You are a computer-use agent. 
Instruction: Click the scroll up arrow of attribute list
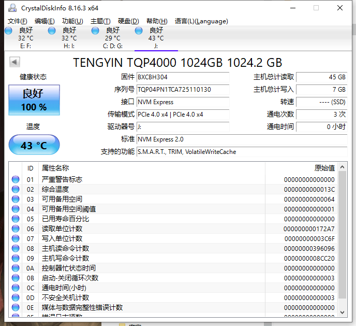(343, 167)
